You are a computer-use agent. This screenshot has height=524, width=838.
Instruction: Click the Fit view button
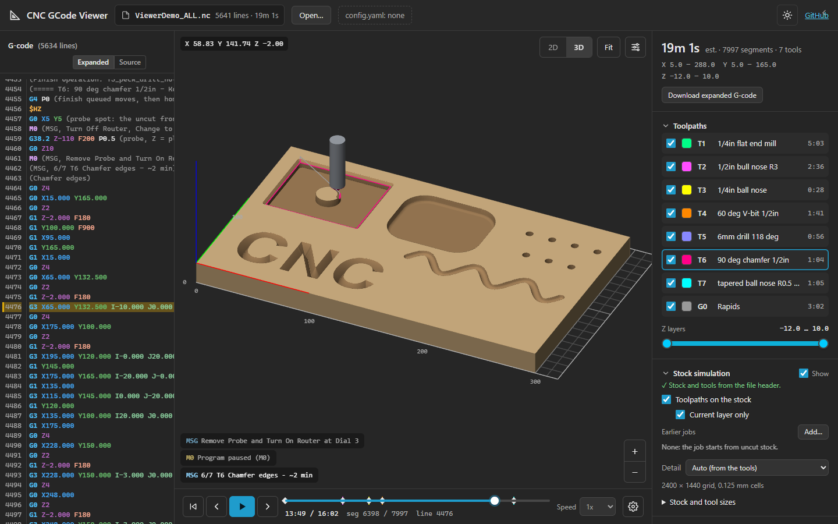click(x=609, y=47)
